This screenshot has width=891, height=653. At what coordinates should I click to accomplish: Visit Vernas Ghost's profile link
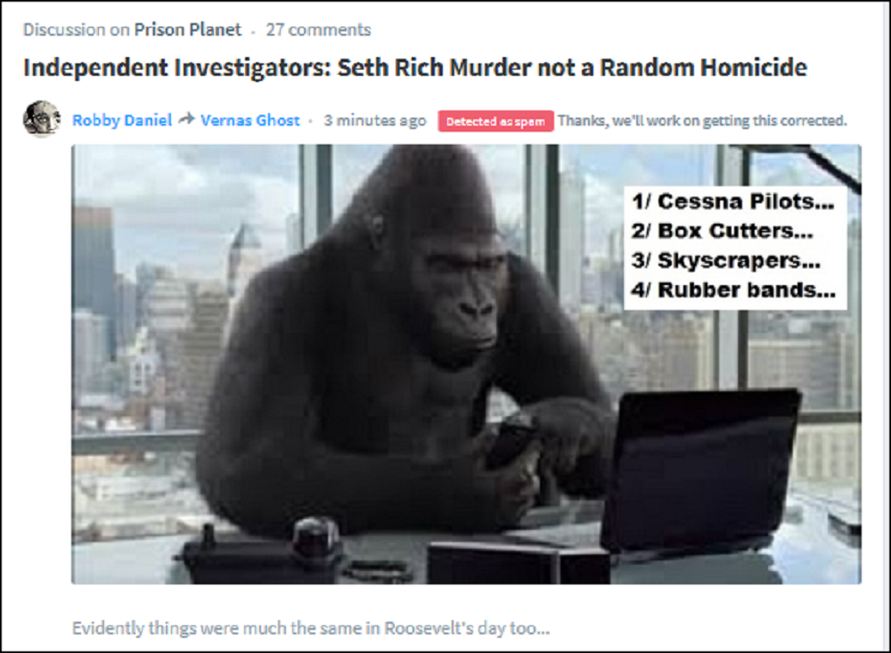pyautogui.click(x=250, y=120)
